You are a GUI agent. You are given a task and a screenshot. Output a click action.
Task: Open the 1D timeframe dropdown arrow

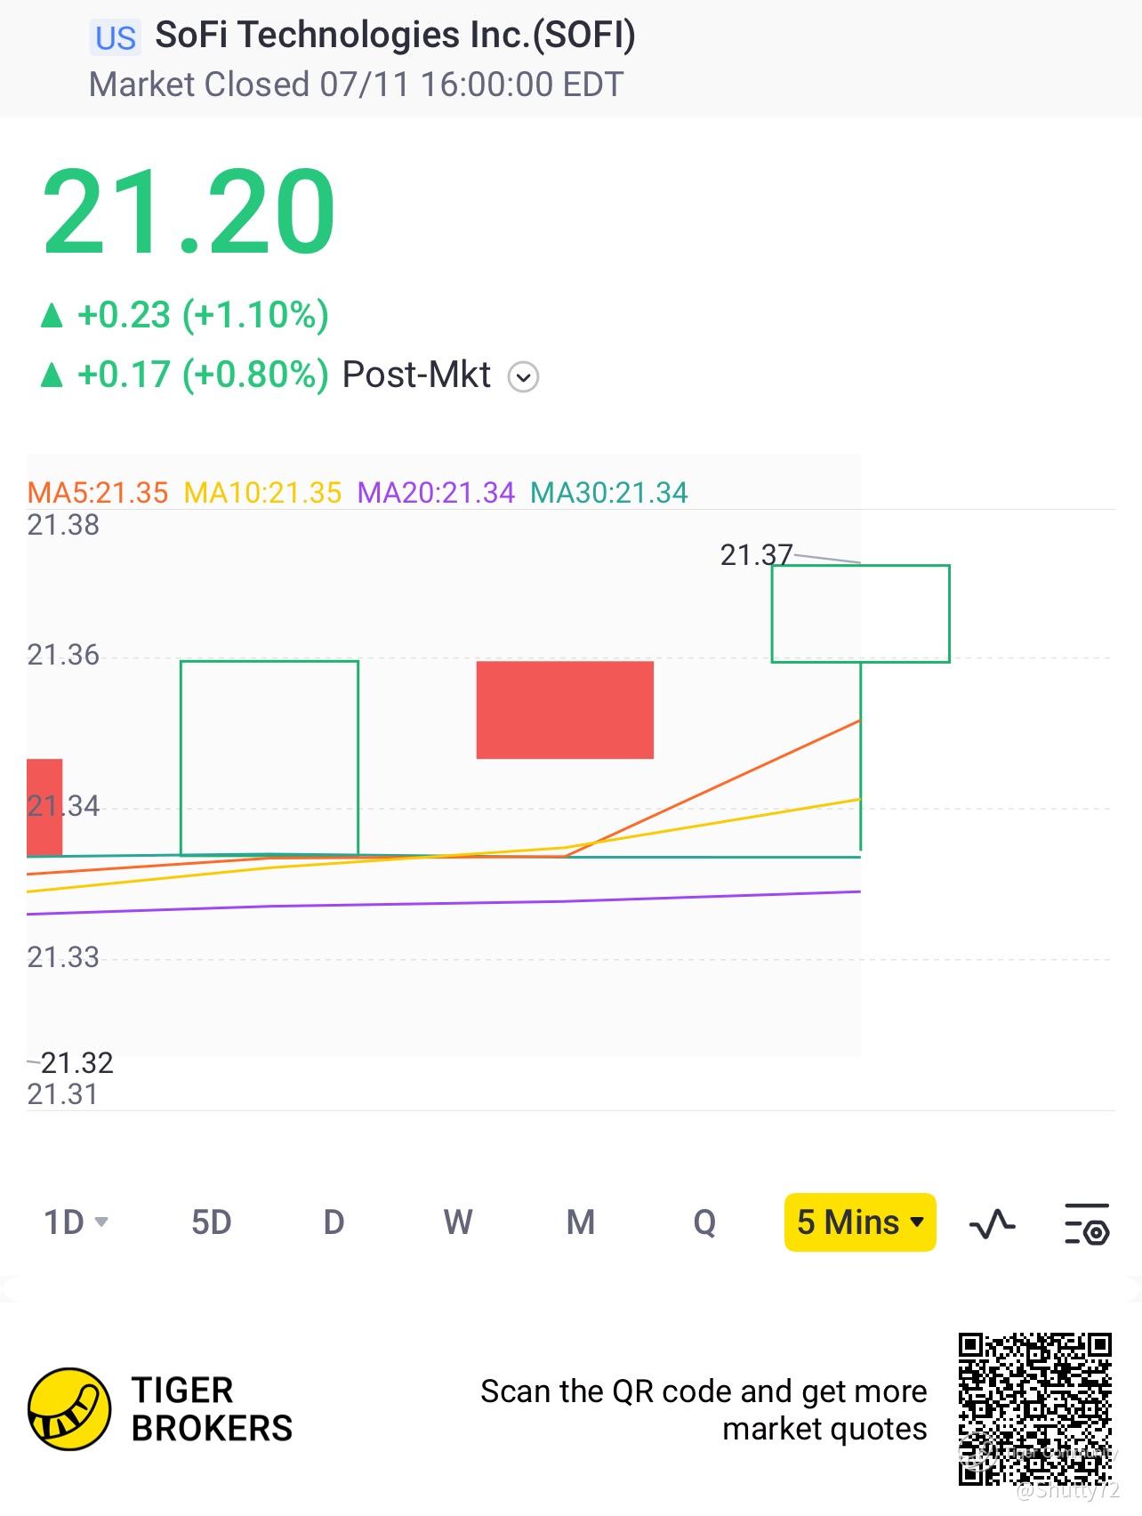101,1222
